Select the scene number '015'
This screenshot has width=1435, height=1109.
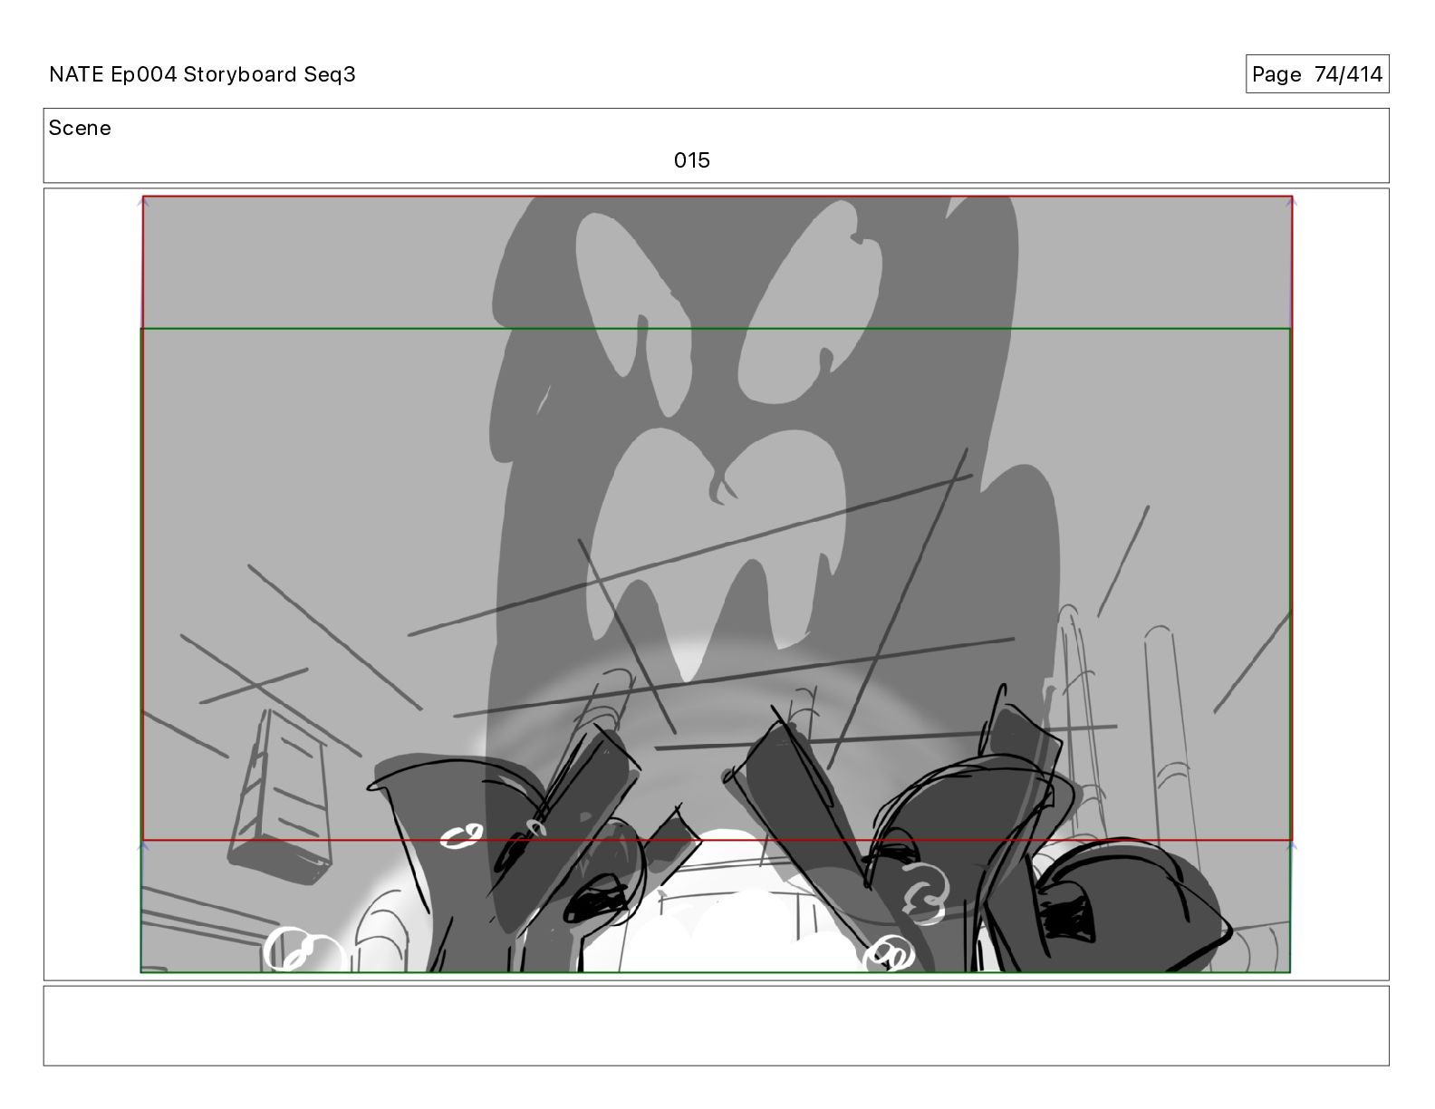(691, 160)
